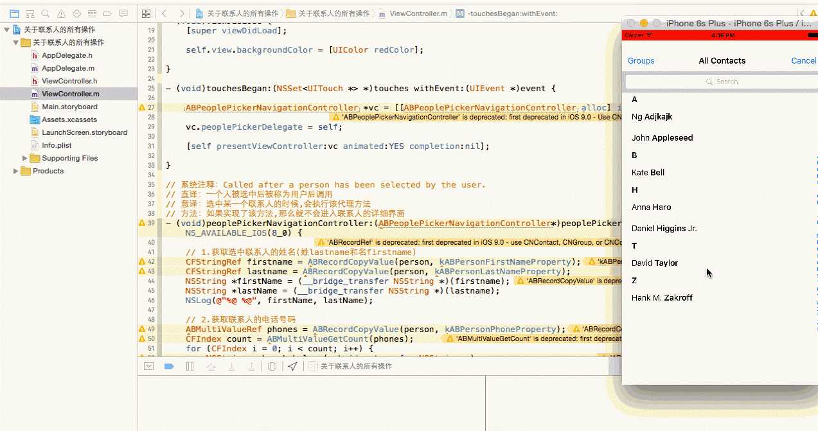Open the related items grid menu
The width and height of the screenshot is (818, 431).
(147, 13)
